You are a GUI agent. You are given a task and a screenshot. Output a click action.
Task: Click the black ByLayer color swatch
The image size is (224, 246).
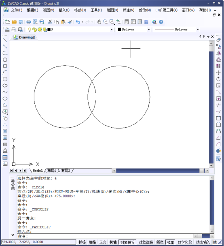click(x=119, y=29)
